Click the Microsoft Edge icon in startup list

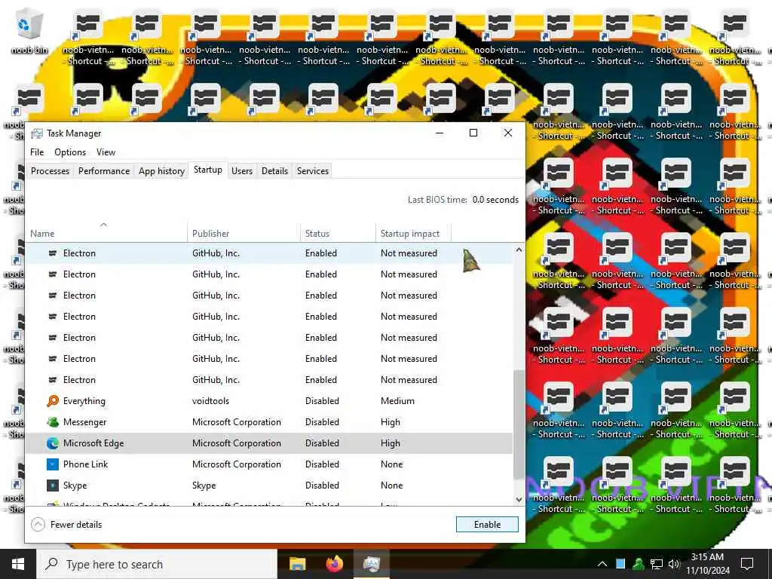(53, 443)
